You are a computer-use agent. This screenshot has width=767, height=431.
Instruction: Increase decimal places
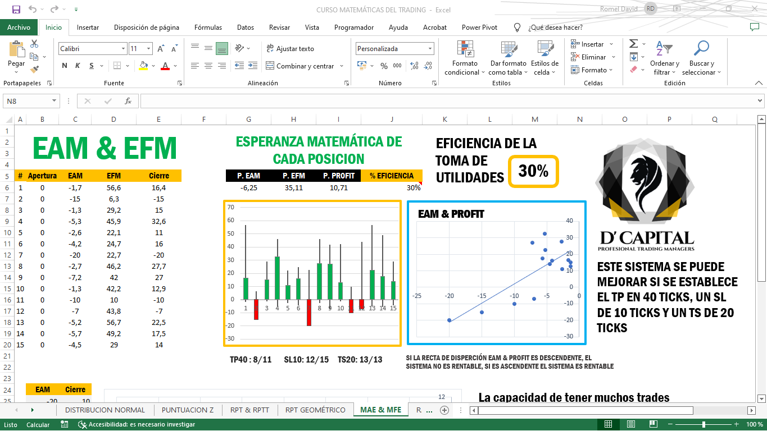415,66
